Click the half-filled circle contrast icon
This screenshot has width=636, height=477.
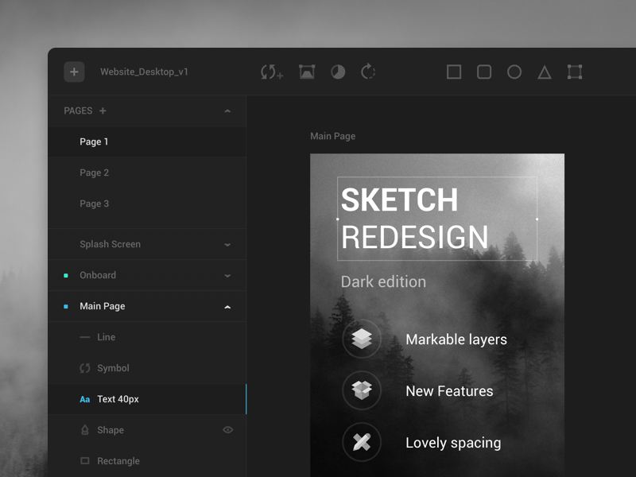pos(338,72)
